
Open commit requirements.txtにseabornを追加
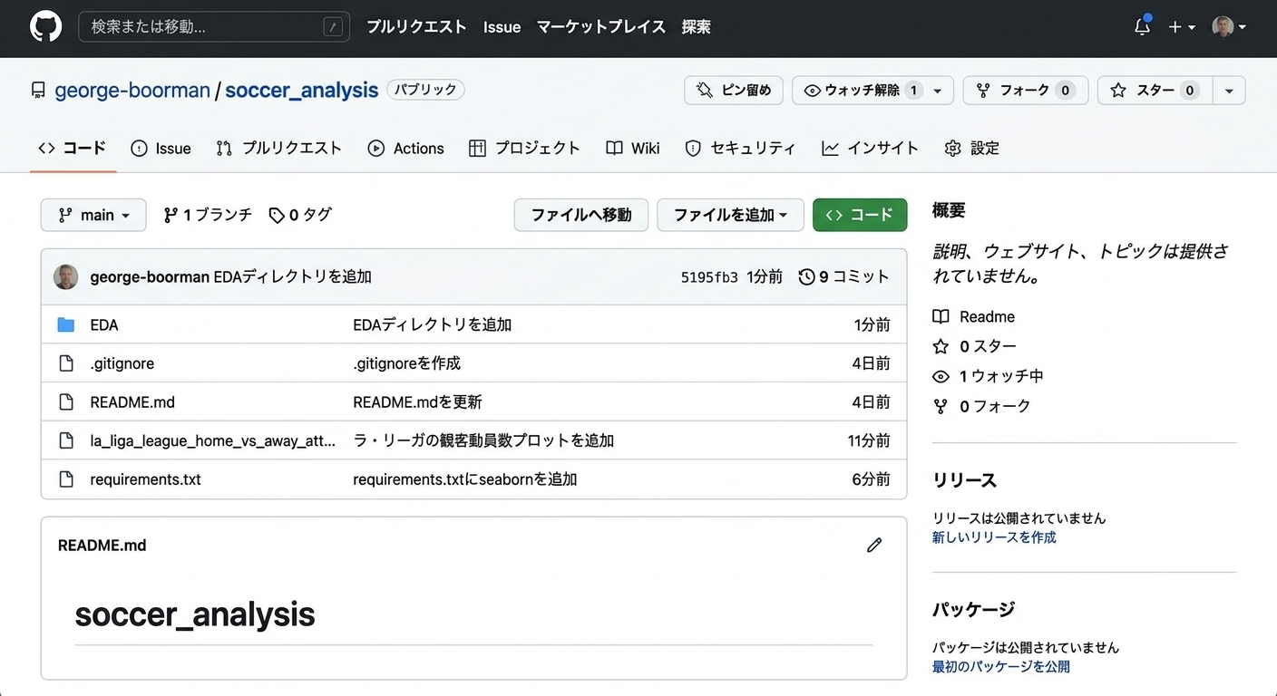pos(465,479)
